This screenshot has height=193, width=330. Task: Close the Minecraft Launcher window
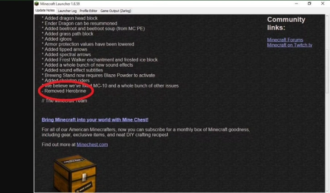coord(323,4)
